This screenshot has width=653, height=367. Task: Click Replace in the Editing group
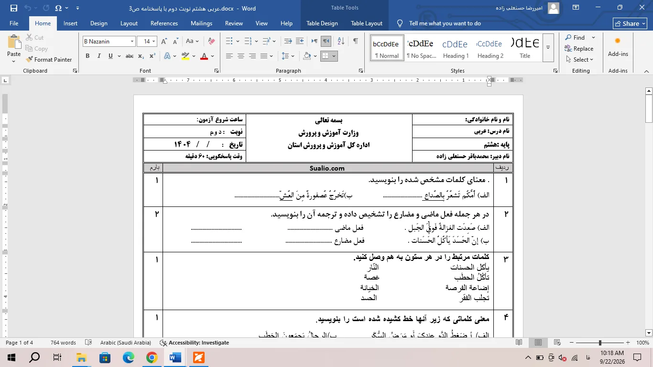tap(578, 49)
